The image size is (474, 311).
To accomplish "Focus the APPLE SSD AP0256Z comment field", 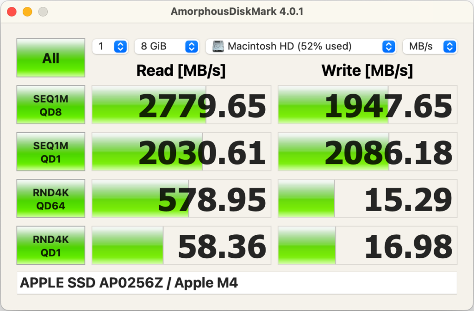I will coord(237,283).
